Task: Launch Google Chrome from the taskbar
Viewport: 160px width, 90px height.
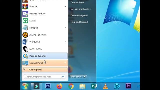Action: 71,86
